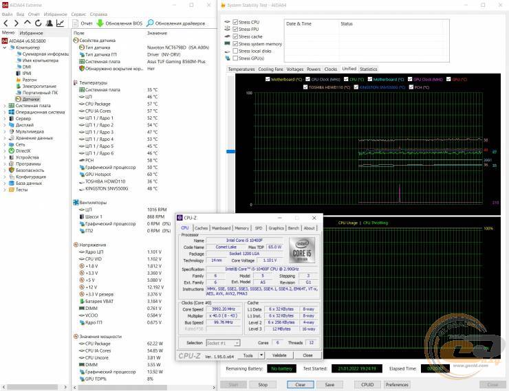Open the Tools dropdown arrow in CPU-Z
The height and width of the screenshot is (391, 509).
pyautogui.click(x=261, y=355)
